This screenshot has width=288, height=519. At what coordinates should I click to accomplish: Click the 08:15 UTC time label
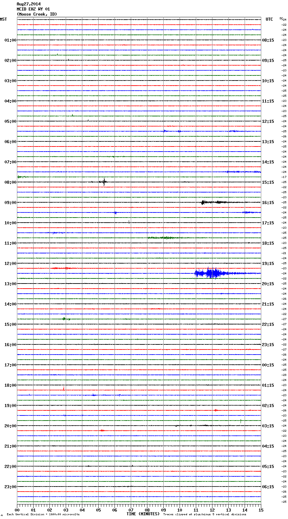click(268, 40)
